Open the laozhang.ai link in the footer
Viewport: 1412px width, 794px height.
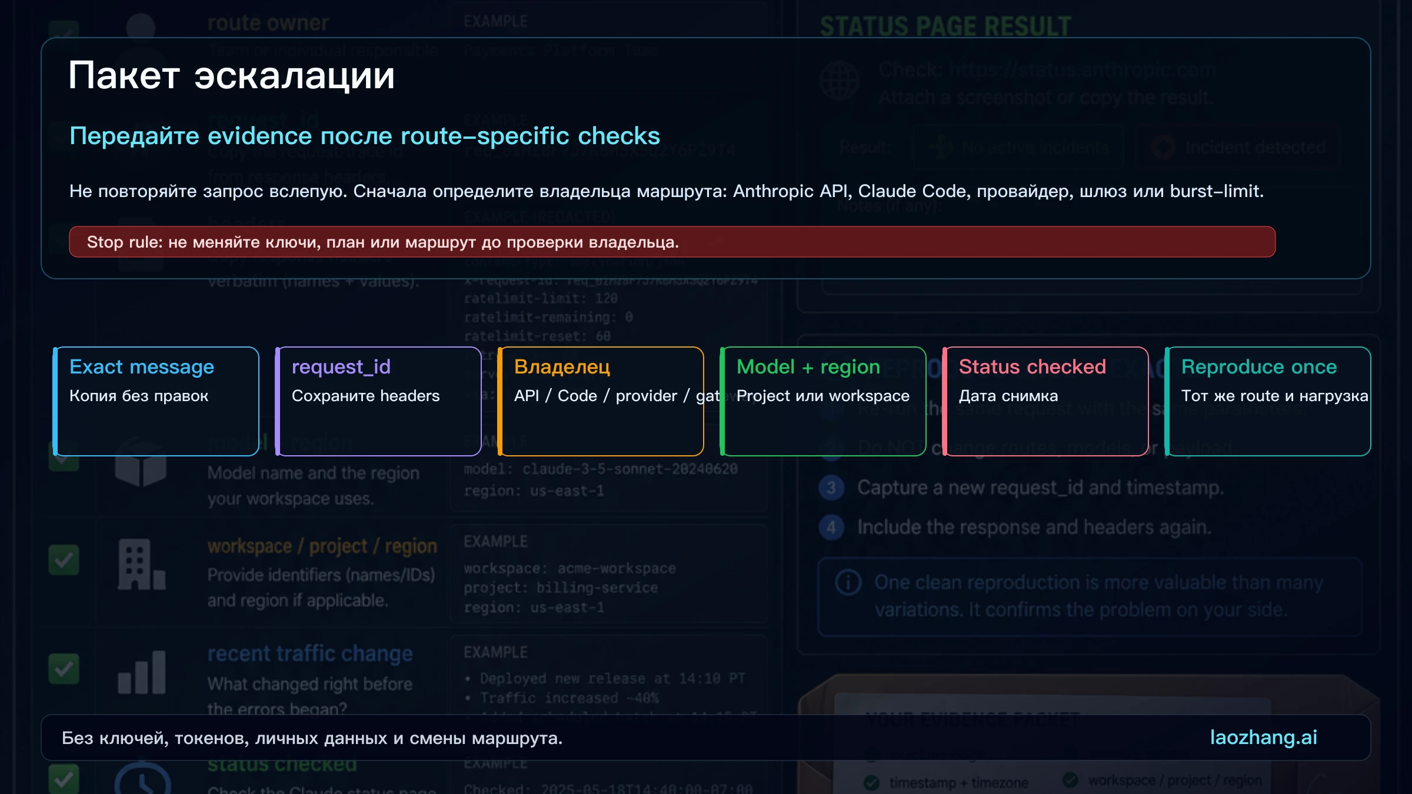pos(1263,738)
